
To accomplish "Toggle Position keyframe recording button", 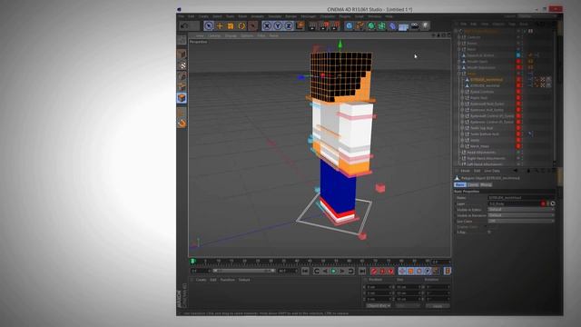I will coord(403,272).
